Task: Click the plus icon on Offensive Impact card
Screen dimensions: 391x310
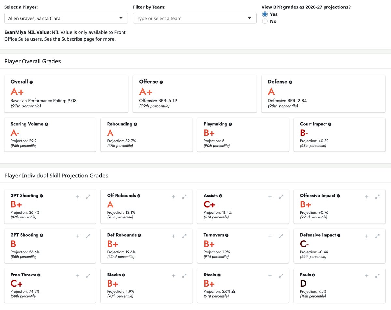Action: pos(367,197)
